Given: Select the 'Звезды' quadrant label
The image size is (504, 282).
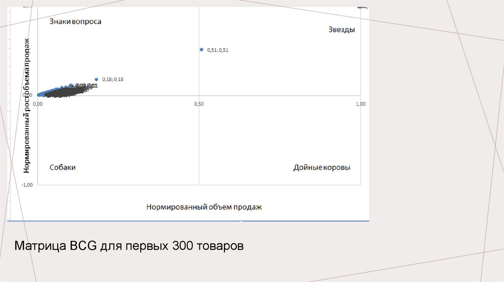Looking at the screenshot, I should click(342, 30).
